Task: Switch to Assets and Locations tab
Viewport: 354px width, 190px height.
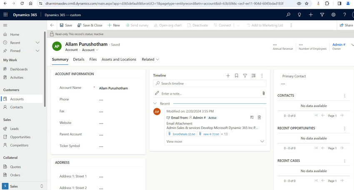Action: click(x=119, y=59)
